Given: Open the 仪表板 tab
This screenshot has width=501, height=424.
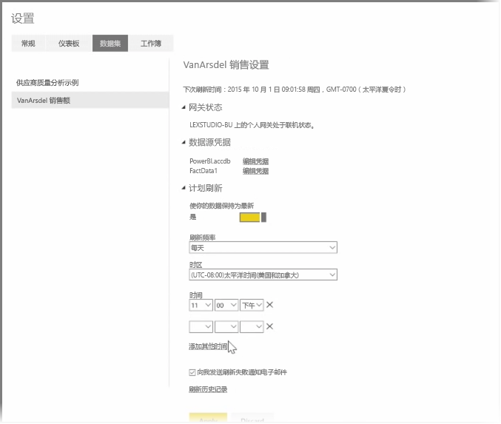Looking at the screenshot, I should tap(69, 43).
